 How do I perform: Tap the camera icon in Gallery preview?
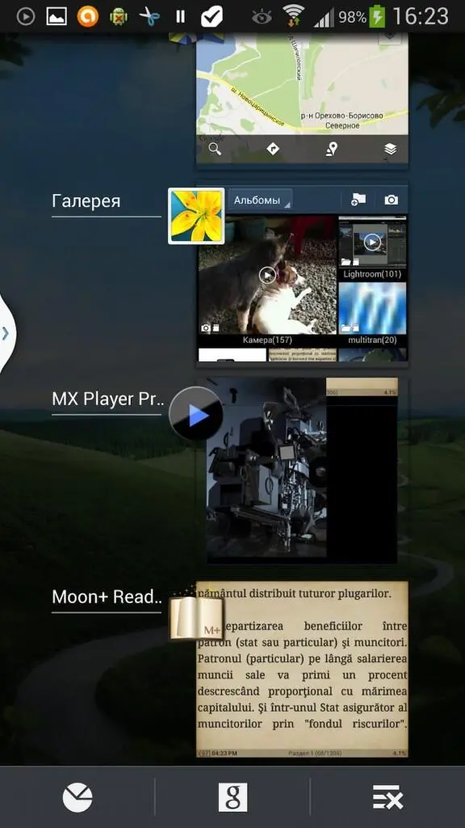click(392, 200)
